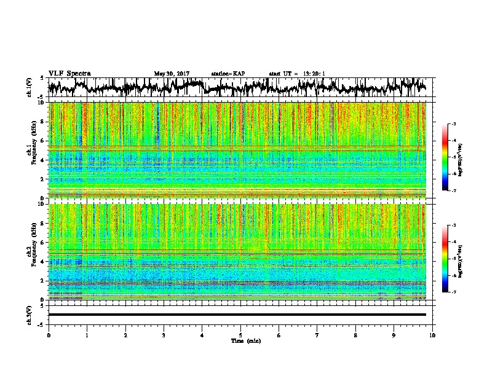Click the log(PSD) label beside ch.2 colour bar
This screenshot has height=376, width=487.
[460, 261]
